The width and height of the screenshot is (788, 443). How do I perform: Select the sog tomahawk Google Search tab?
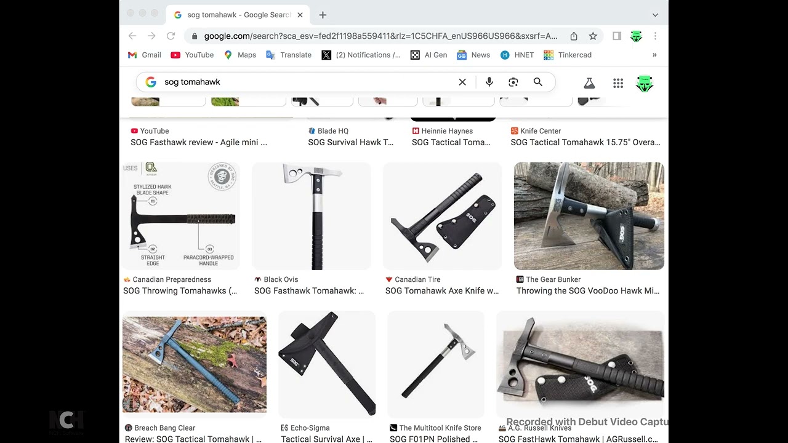(x=238, y=15)
